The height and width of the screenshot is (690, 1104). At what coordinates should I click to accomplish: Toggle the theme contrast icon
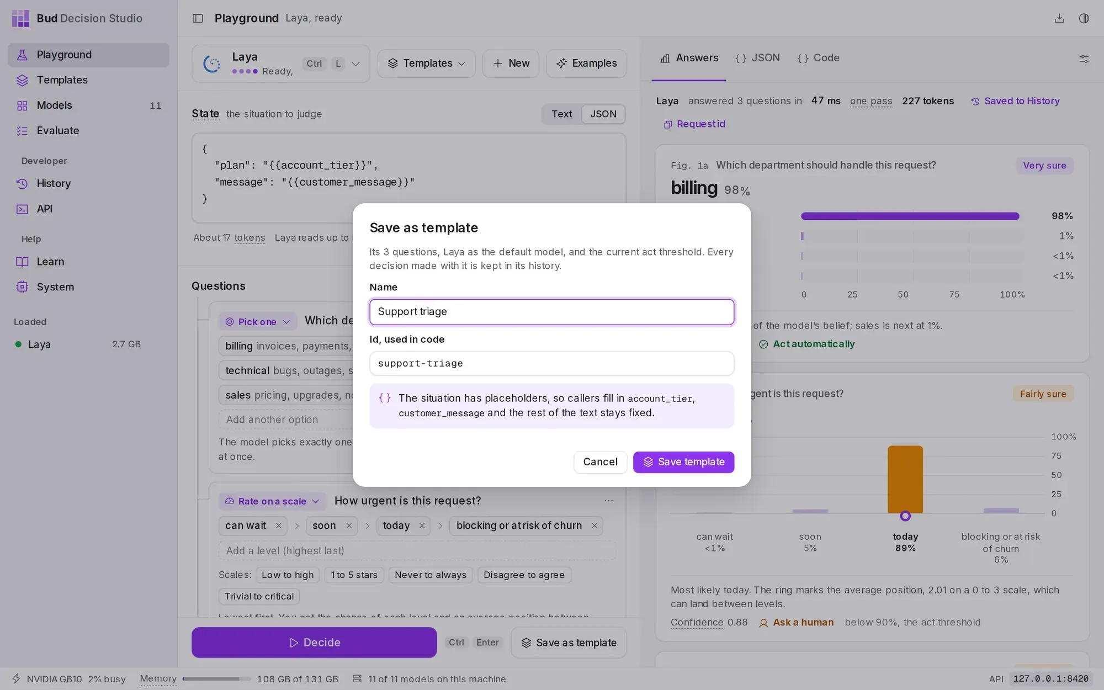coord(1084,18)
